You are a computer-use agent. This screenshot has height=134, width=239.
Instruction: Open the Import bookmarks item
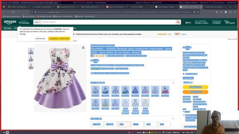12,16
